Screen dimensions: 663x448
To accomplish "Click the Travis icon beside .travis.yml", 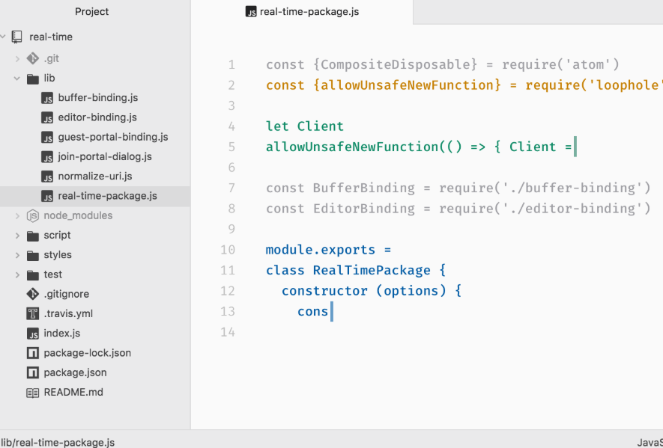I will click(x=32, y=314).
